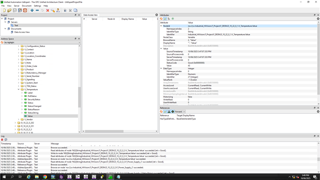Open the Attributes panel options circle button
The width and height of the screenshot is (320, 180).
coord(318,19)
